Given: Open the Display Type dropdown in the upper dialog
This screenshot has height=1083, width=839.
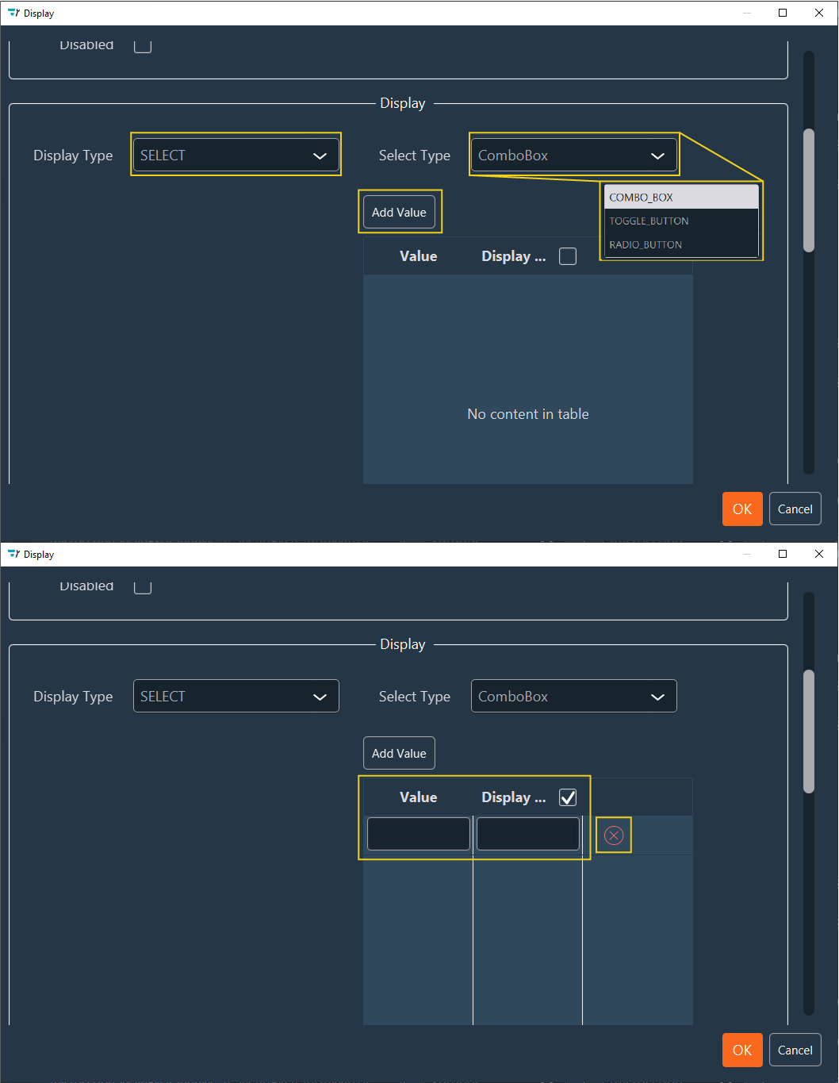Looking at the screenshot, I should coord(236,155).
